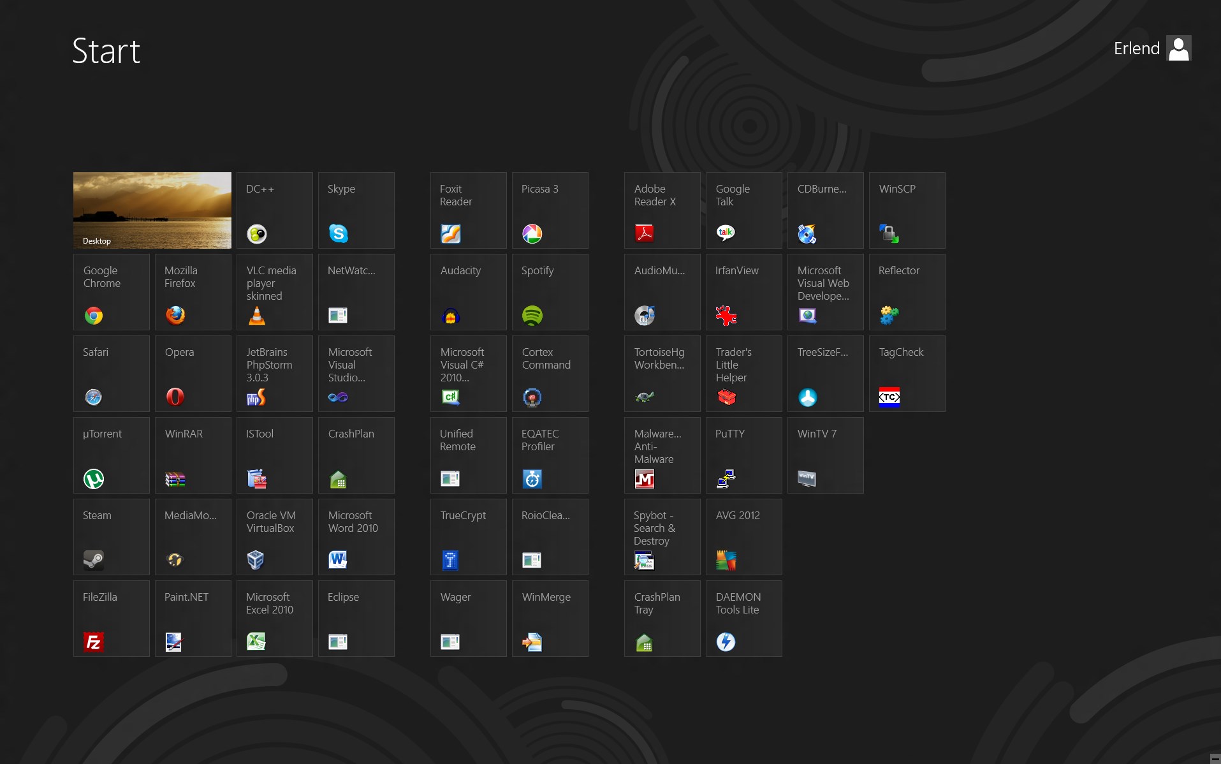Open DAEMON Tools Lite lightning icon
This screenshot has width=1221, height=764.
pyautogui.click(x=726, y=642)
